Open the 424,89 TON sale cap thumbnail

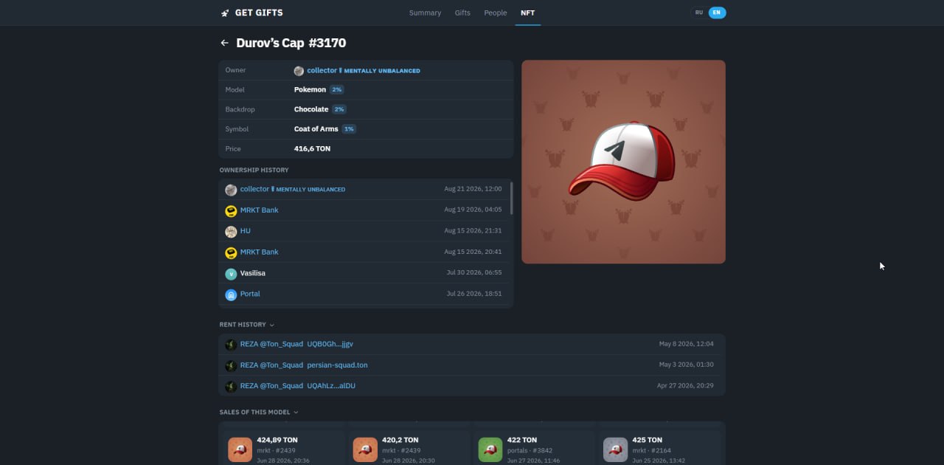[x=240, y=449]
